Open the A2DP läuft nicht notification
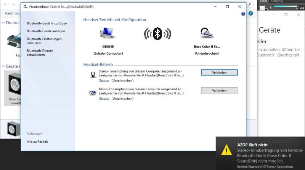Image resolution: width=305 pixels, height=170 pixels. (x=260, y=153)
